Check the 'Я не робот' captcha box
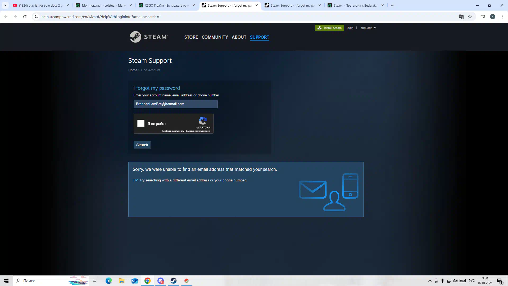Viewport: 508px width, 286px height. click(141, 123)
